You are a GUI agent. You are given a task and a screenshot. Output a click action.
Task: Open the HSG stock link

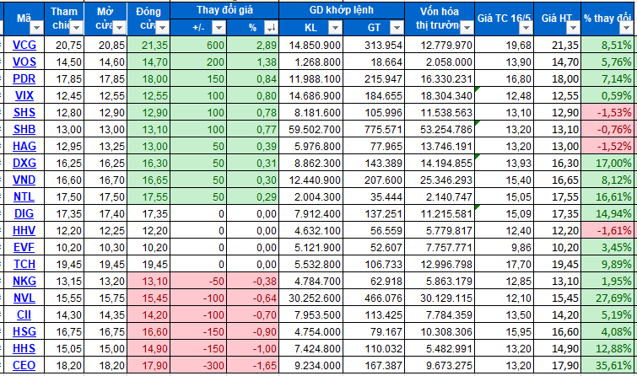24,331
